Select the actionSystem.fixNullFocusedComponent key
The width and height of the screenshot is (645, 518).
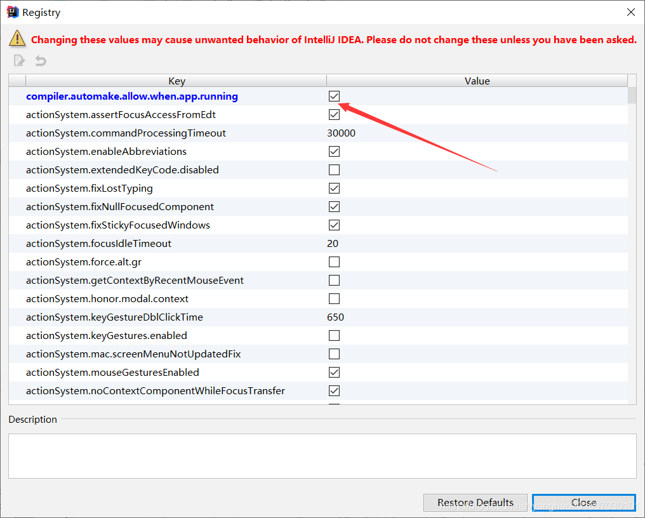[x=120, y=206]
